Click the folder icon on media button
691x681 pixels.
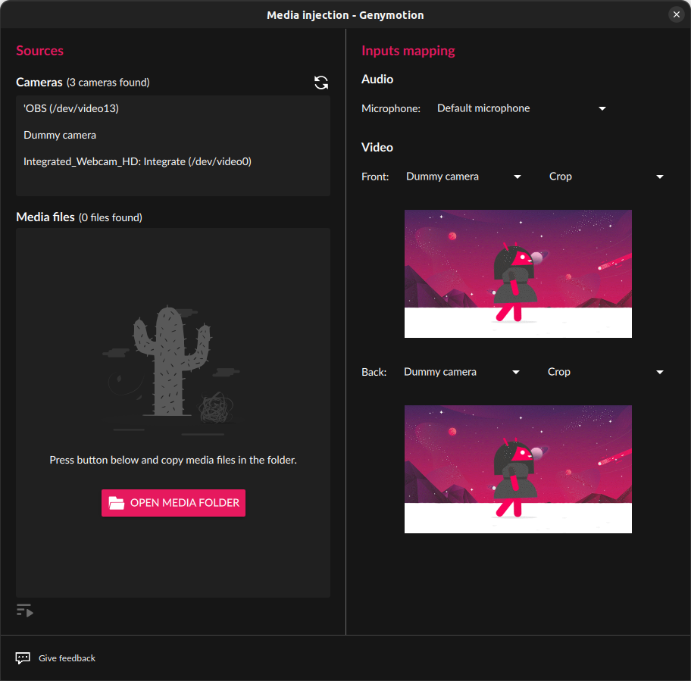pos(117,503)
